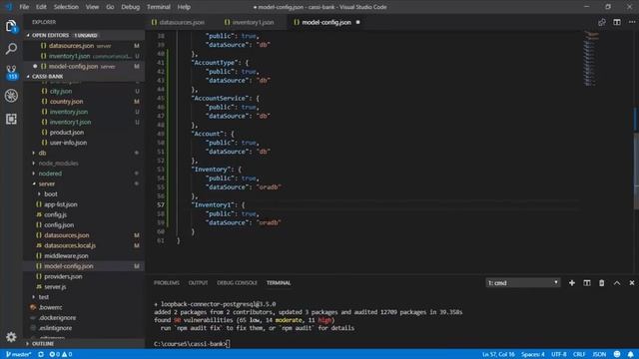
Task: Click the terminal command prompt input
Action: 229,344
